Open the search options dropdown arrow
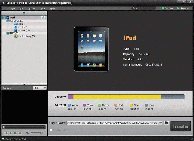 [x=136, y=8]
